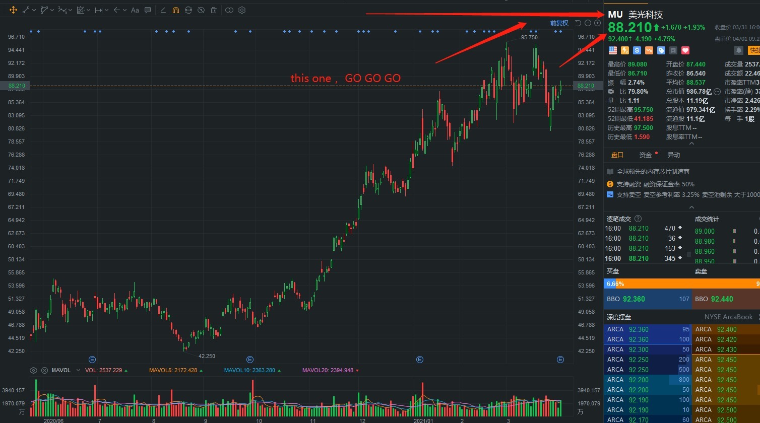Select the Aa text annotation tool
Image resolution: width=760 pixels, height=423 pixels.
click(x=135, y=10)
